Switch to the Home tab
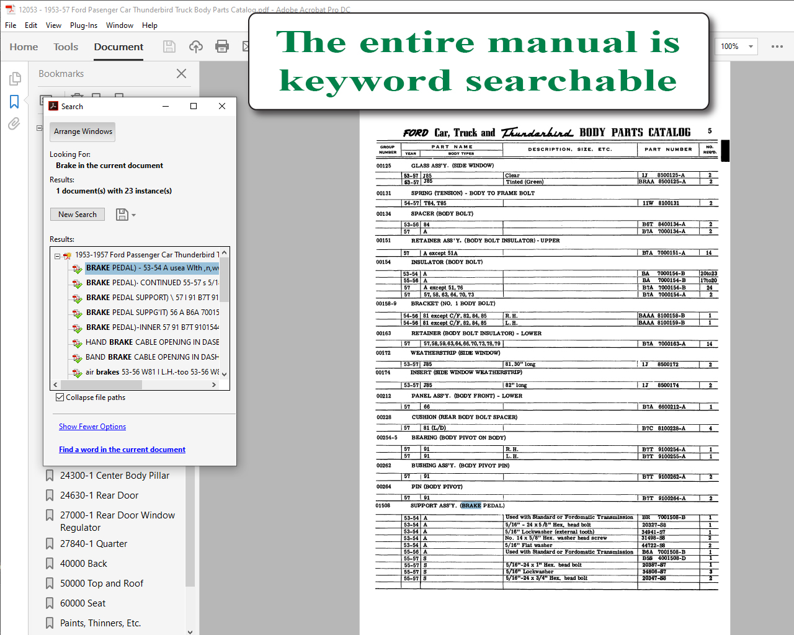 24,47
